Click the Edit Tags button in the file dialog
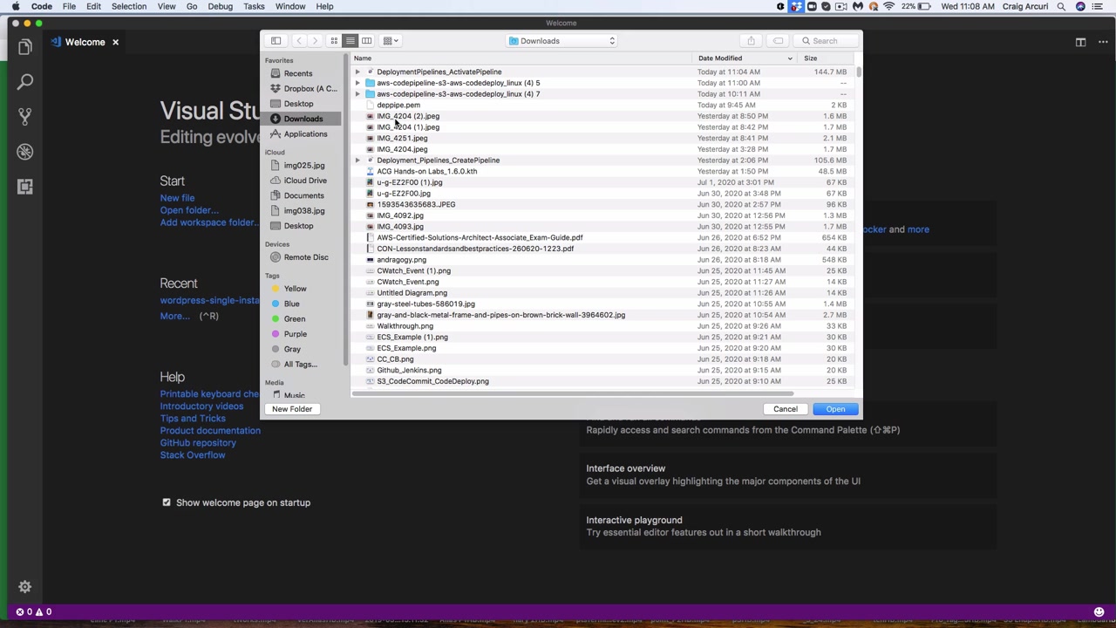 pyautogui.click(x=778, y=41)
